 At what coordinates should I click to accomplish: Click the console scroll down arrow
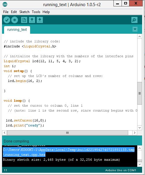point(140,164)
